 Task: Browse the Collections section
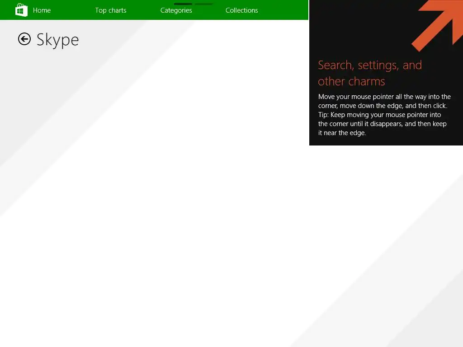click(x=242, y=10)
